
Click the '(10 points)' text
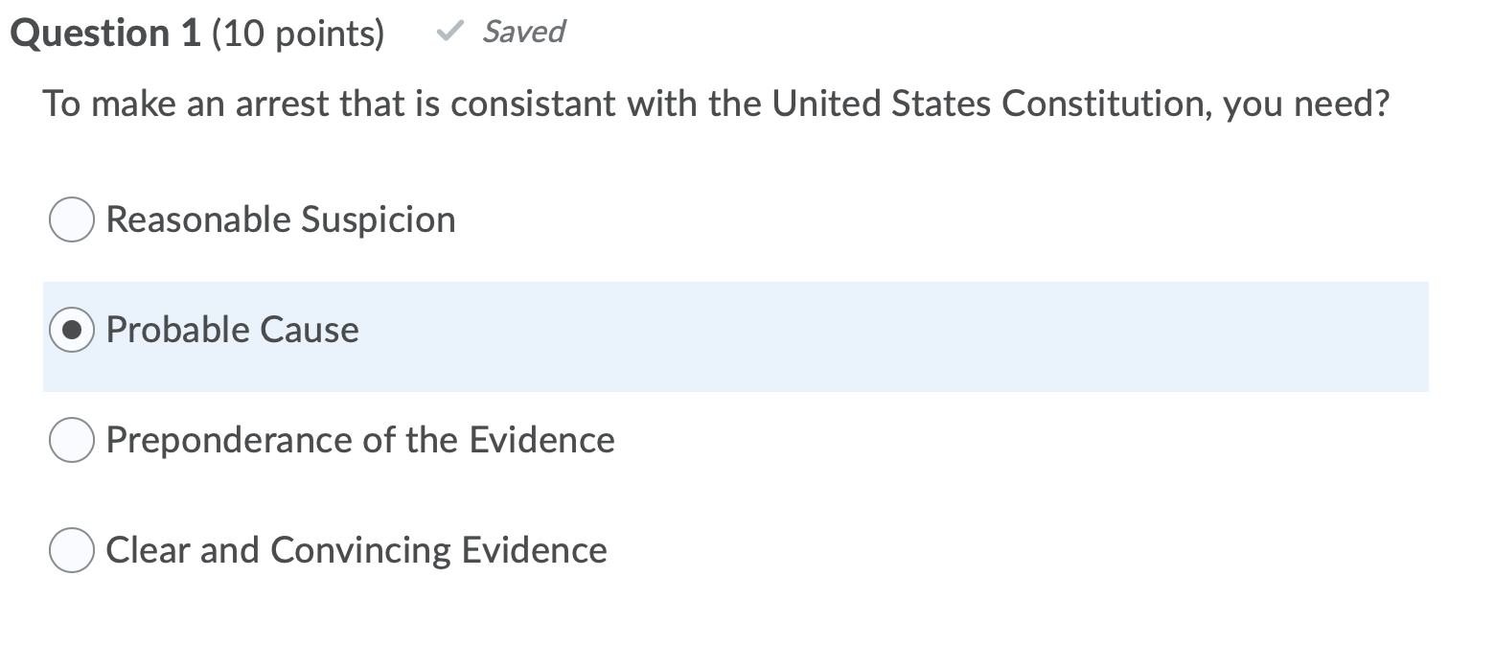[x=297, y=34]
